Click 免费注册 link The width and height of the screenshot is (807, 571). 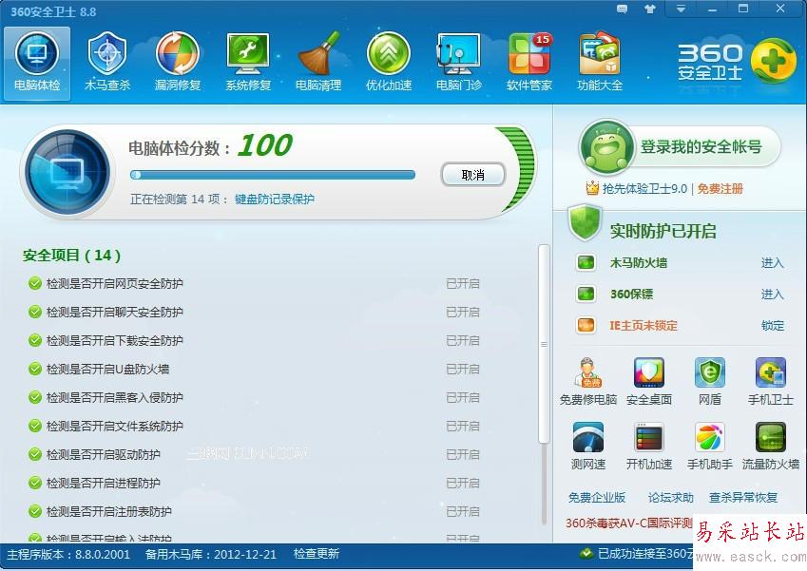pos(720,189)
